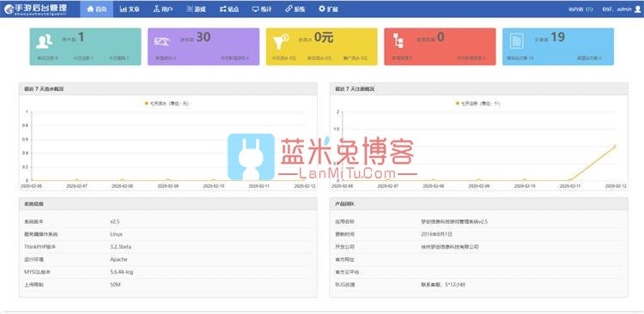Click the 2020-02-12 data point on registration chart

(616, 146)
